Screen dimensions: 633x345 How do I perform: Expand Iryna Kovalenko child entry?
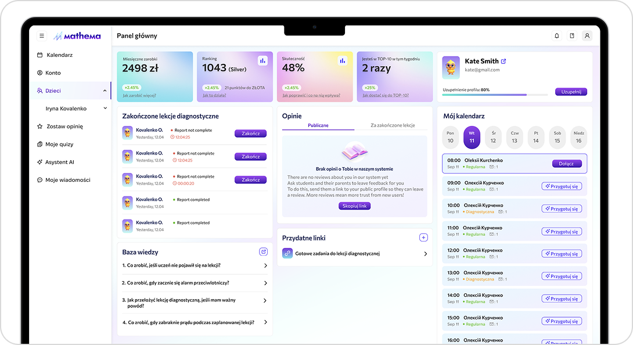coord(105,108)
